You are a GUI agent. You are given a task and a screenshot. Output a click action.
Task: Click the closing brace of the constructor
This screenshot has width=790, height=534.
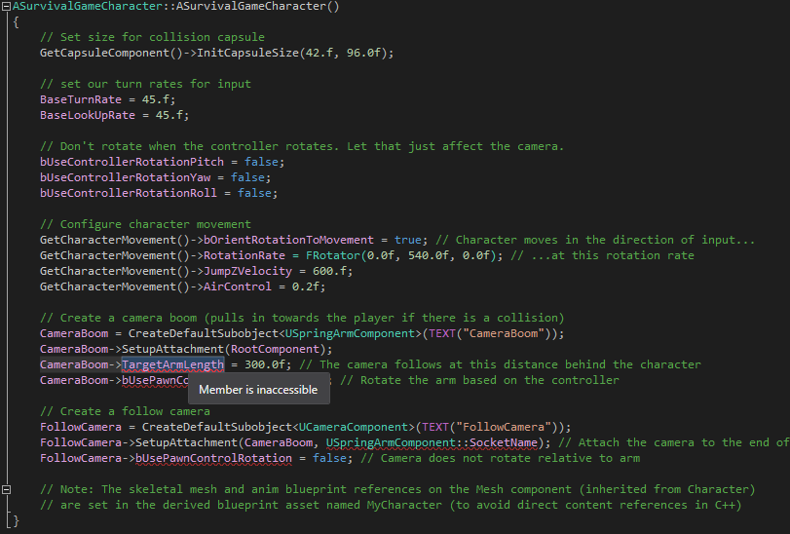click(17, 521)
